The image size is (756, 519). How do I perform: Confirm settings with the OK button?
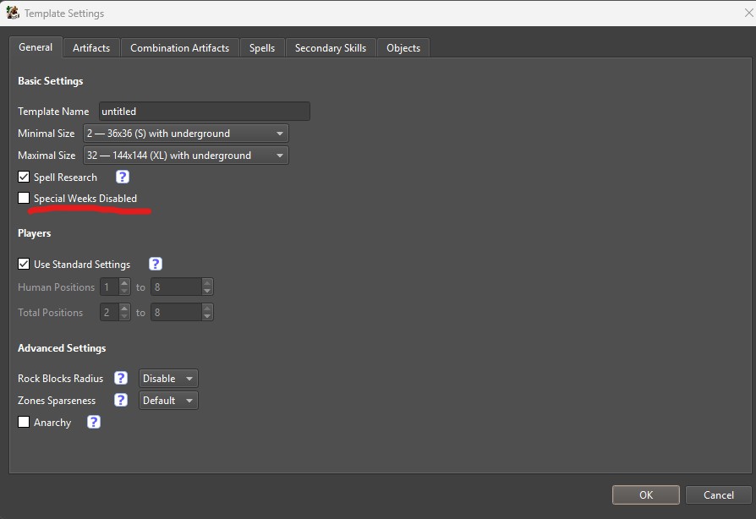645,494
